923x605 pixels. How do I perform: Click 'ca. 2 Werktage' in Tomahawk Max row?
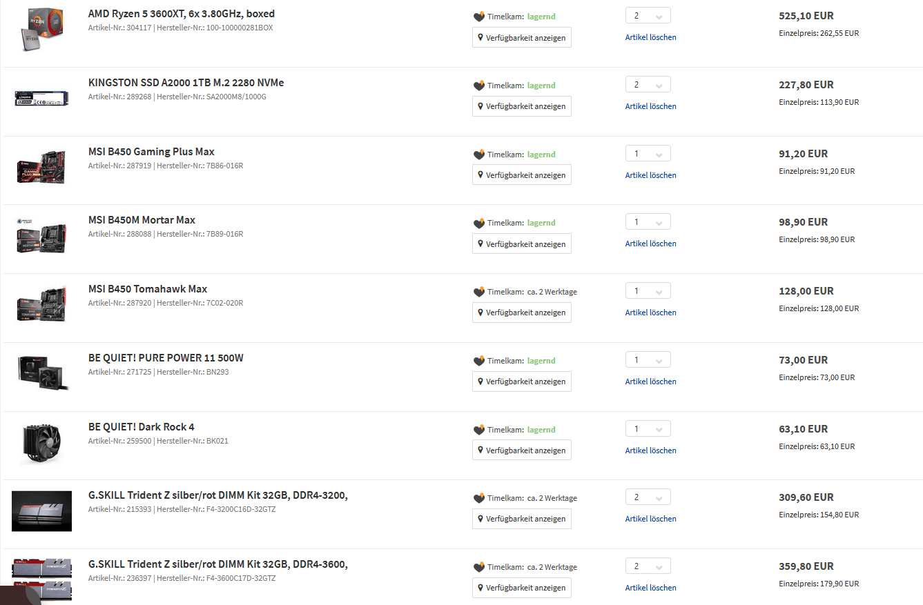click(552, 292)
